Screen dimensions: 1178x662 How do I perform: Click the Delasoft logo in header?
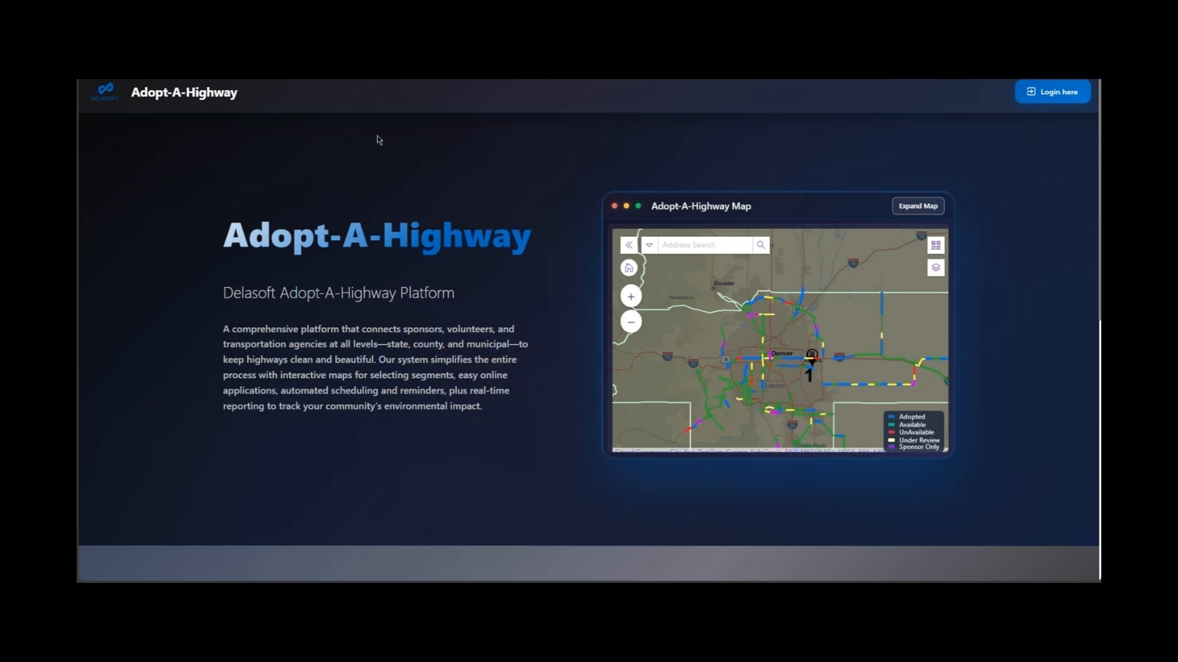(105, 92)
